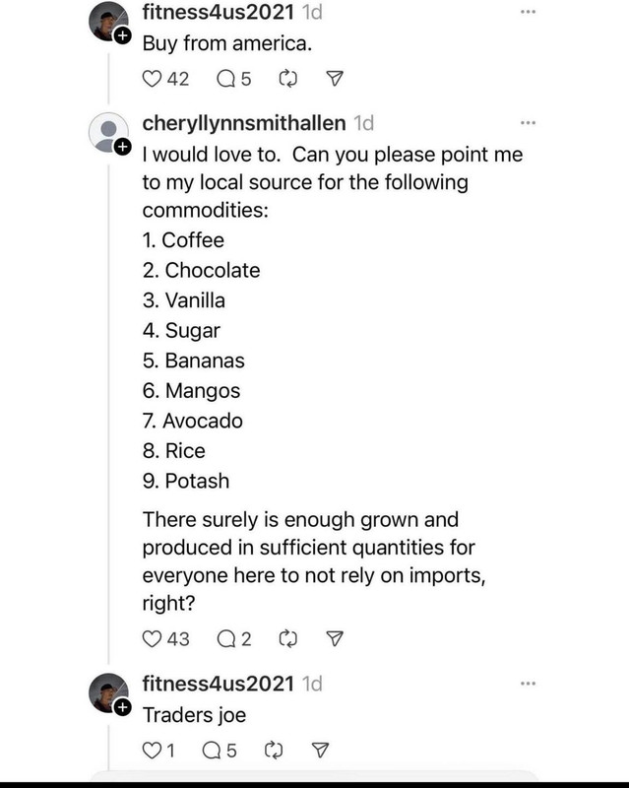Open replies on cheryllynnsmithallen's commodities post
Screen dimensions: 629x788
[x=226, y=638]
